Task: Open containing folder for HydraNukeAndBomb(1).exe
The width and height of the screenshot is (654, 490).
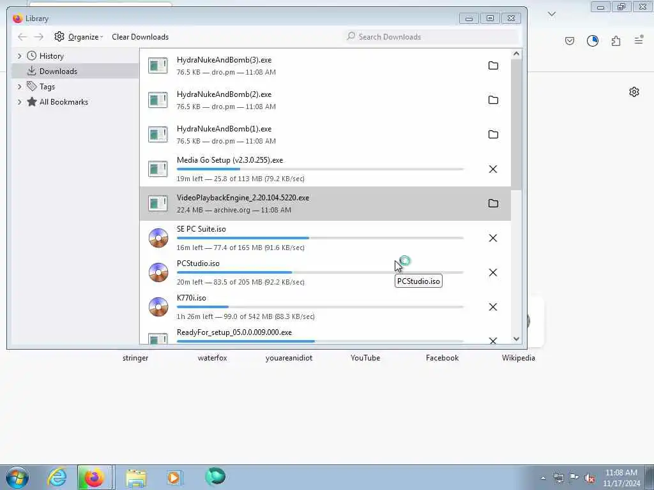Action: point(493,134)
